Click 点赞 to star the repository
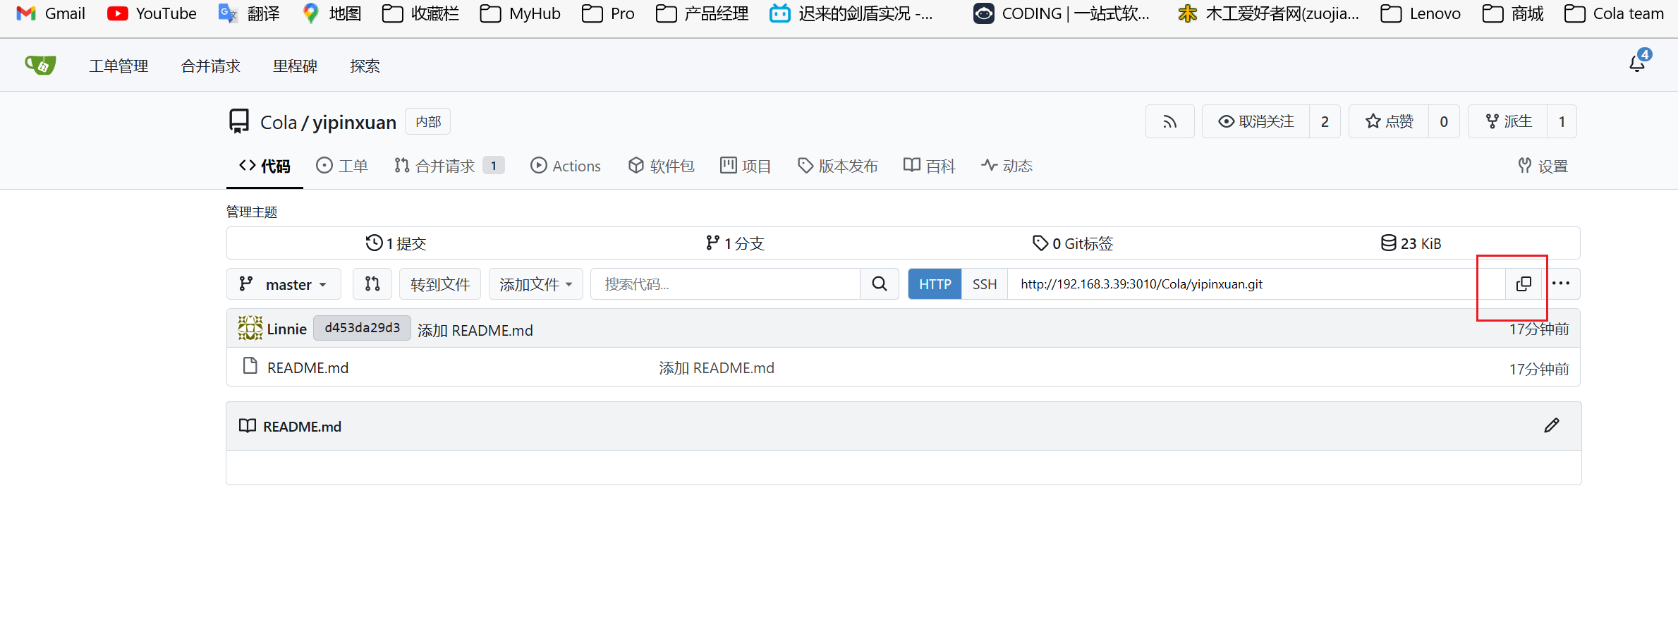 click(1389, 121)
